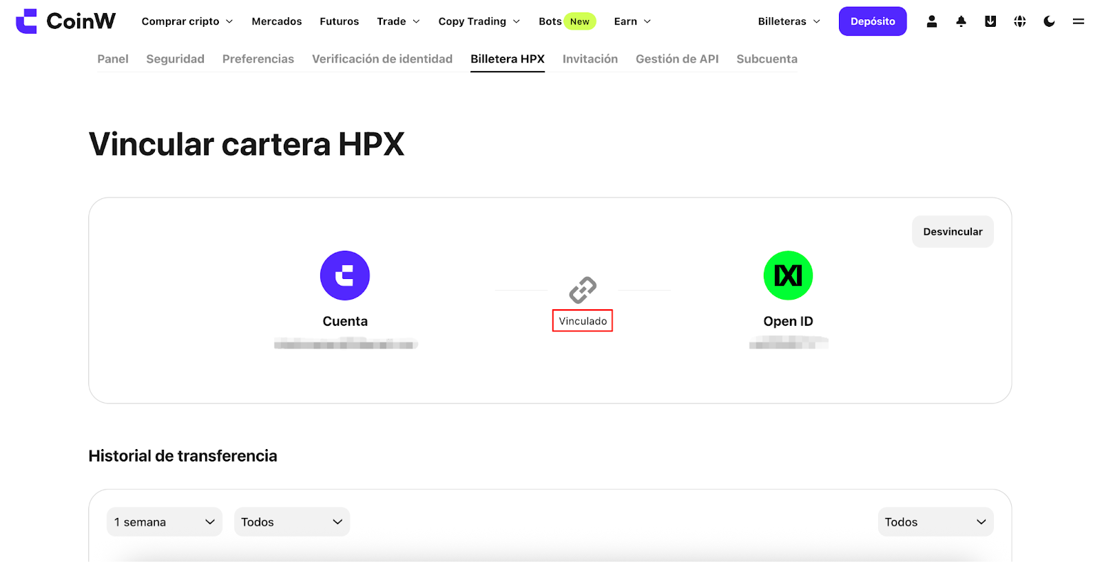Expand the Copy Trading menu
This screenshot has width=1102, height=562.
[x=479, y=21]
